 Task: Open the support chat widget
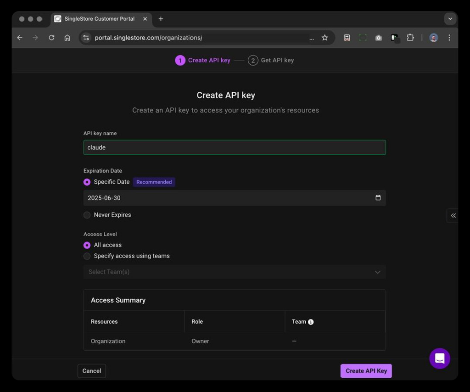(440, 358)
